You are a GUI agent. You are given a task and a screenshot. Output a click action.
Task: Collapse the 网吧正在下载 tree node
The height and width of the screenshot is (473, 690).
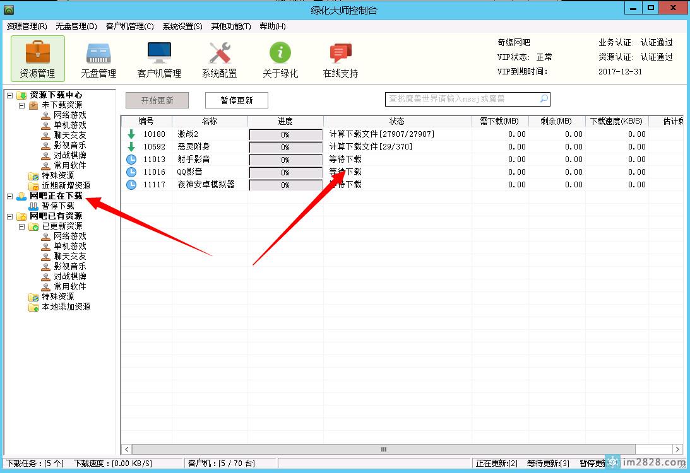tap(9, 196)
